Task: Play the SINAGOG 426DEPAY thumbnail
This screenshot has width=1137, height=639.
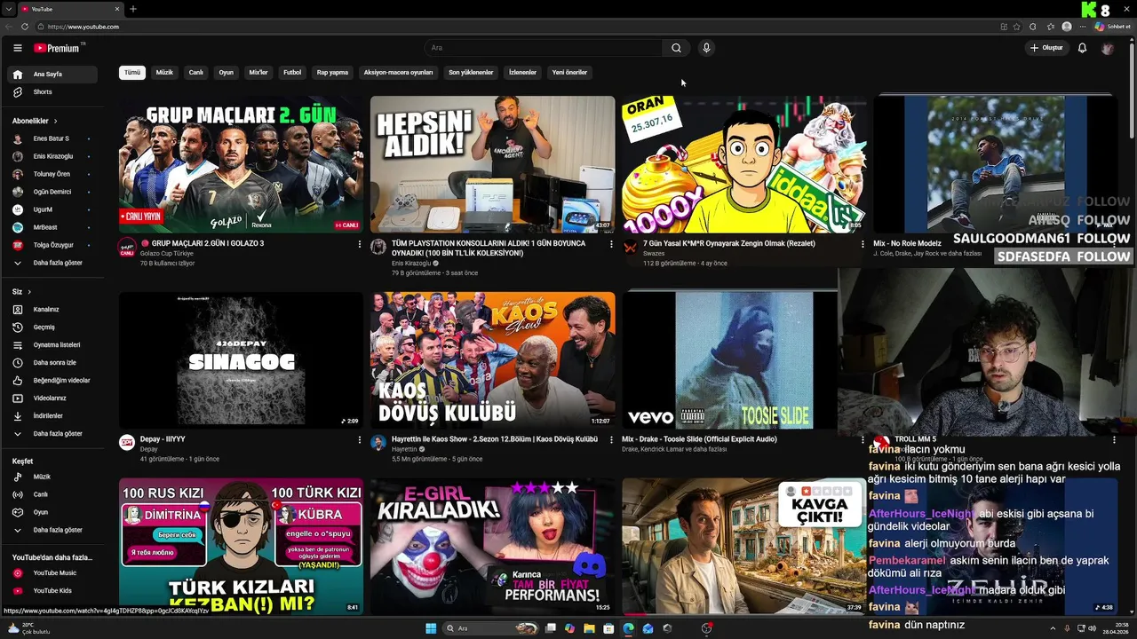Action: (241, 360)
